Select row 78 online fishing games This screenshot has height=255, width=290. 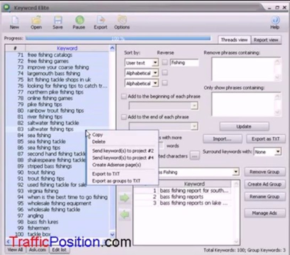pos(57,98)
